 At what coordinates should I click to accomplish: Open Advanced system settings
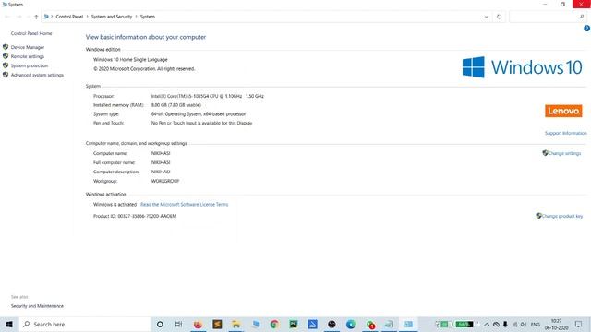tap(37, 75)
